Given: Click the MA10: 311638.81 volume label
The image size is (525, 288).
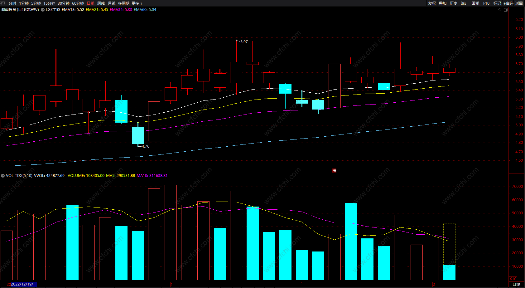Looking at the screenshot, I should pos(152,176).
